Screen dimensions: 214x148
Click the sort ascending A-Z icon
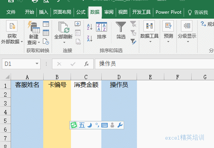[x=90, y=27]
